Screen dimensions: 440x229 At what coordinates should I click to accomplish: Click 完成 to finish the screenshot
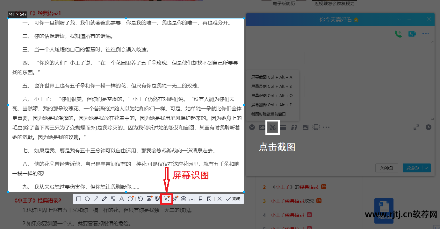point(233,199)
